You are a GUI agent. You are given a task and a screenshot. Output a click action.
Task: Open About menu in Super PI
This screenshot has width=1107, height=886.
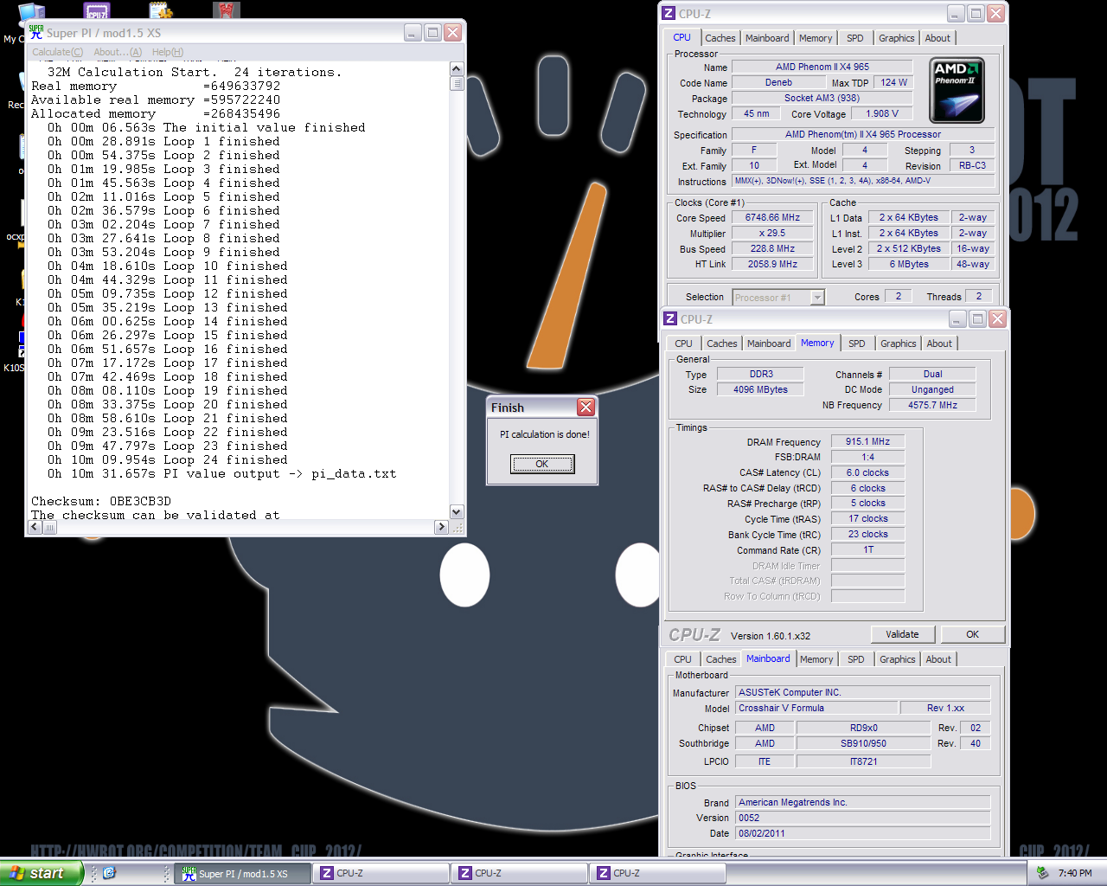(x=118, y=52)
